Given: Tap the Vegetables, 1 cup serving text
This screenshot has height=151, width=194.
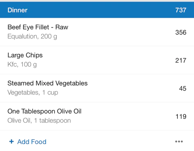Looking at the screenshot, I should click(33, 92).
